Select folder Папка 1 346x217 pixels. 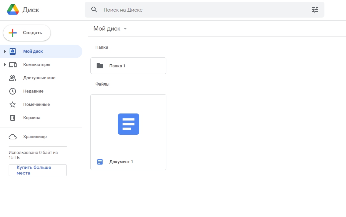[x=128, y=66]
